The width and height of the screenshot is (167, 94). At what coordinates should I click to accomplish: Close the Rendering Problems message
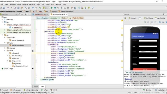tap(125, 72)
